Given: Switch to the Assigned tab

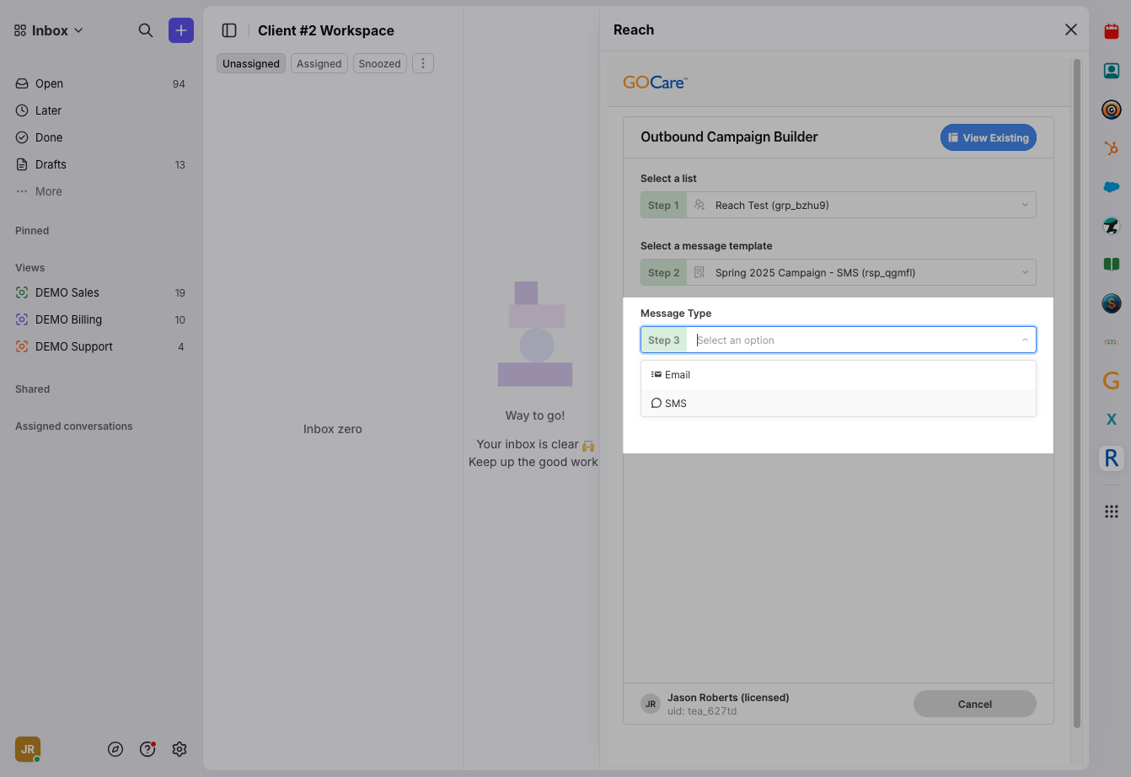Looking at the screenshot, I should coord(319,63).
